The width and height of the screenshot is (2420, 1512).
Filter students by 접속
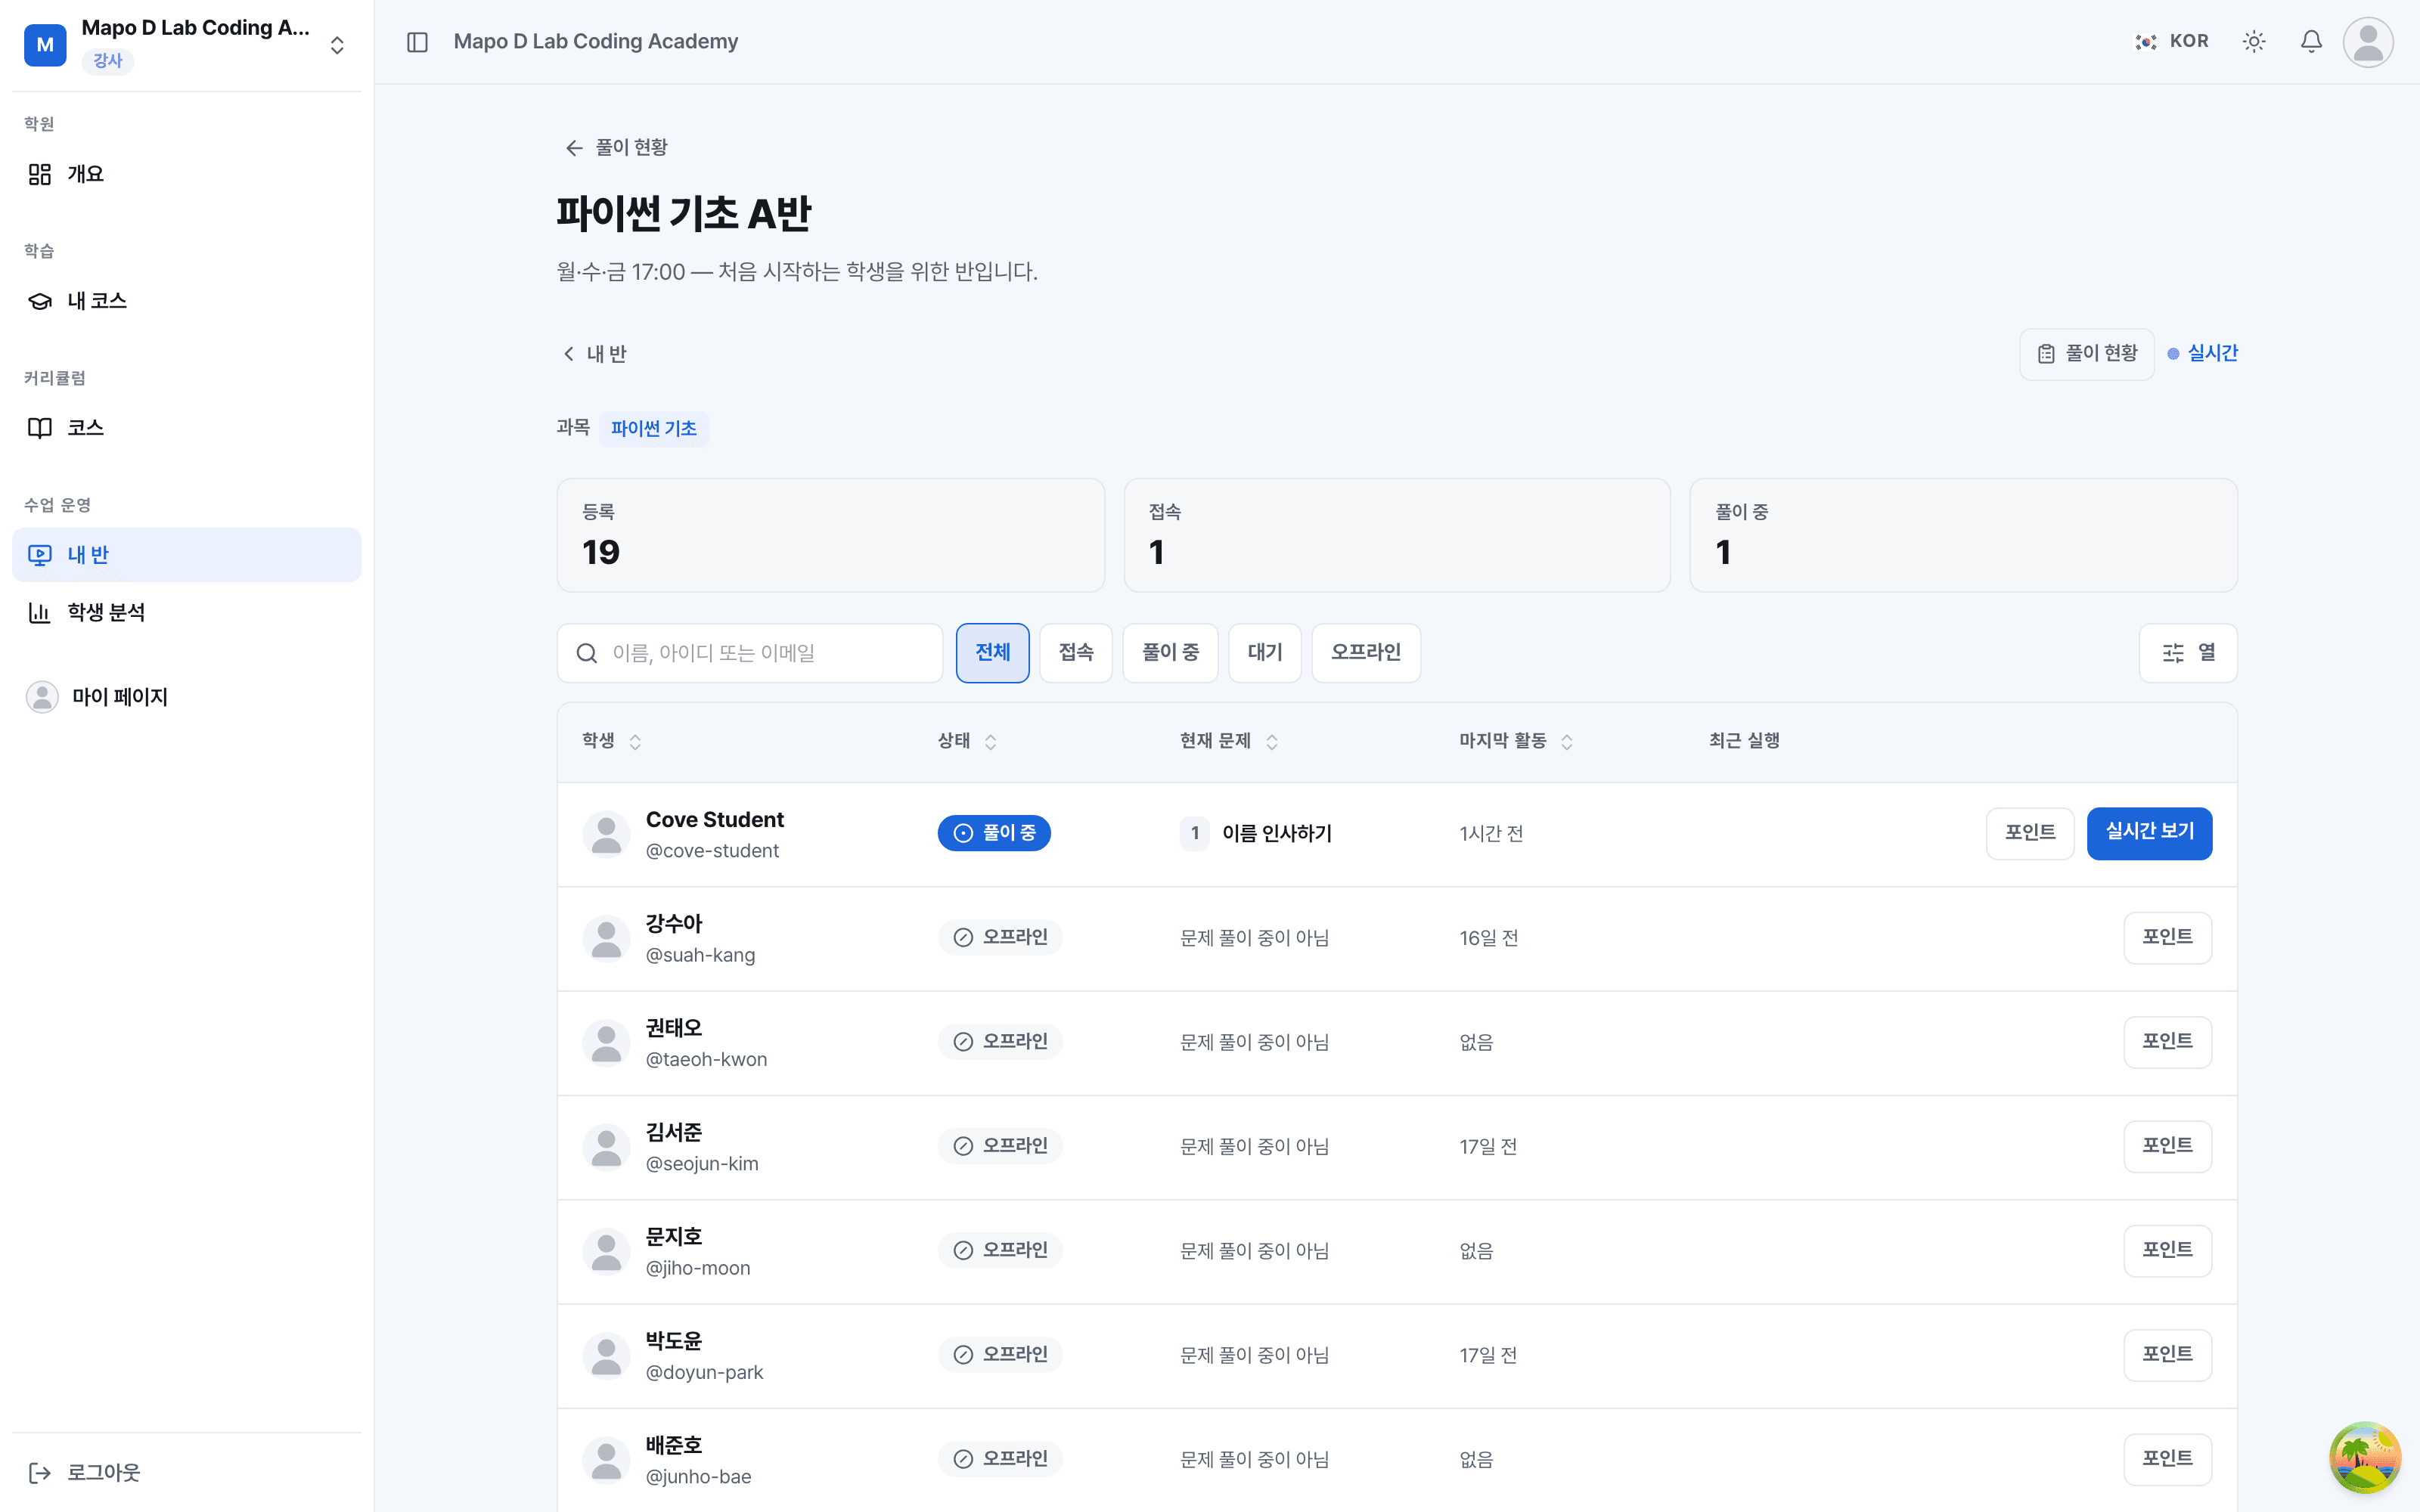(1076, 653)
